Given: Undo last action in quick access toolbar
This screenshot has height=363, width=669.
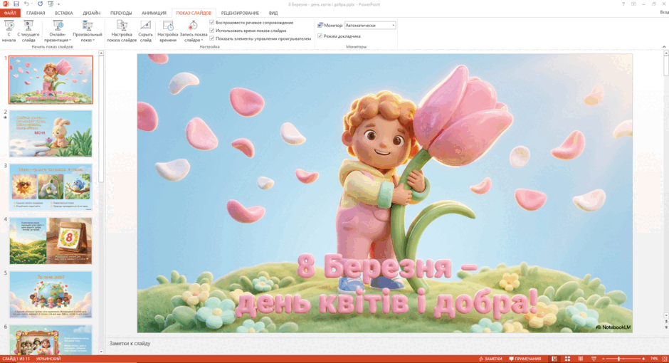Looking at the screenshot, I should pyautogui.click(x=26, y=4).
